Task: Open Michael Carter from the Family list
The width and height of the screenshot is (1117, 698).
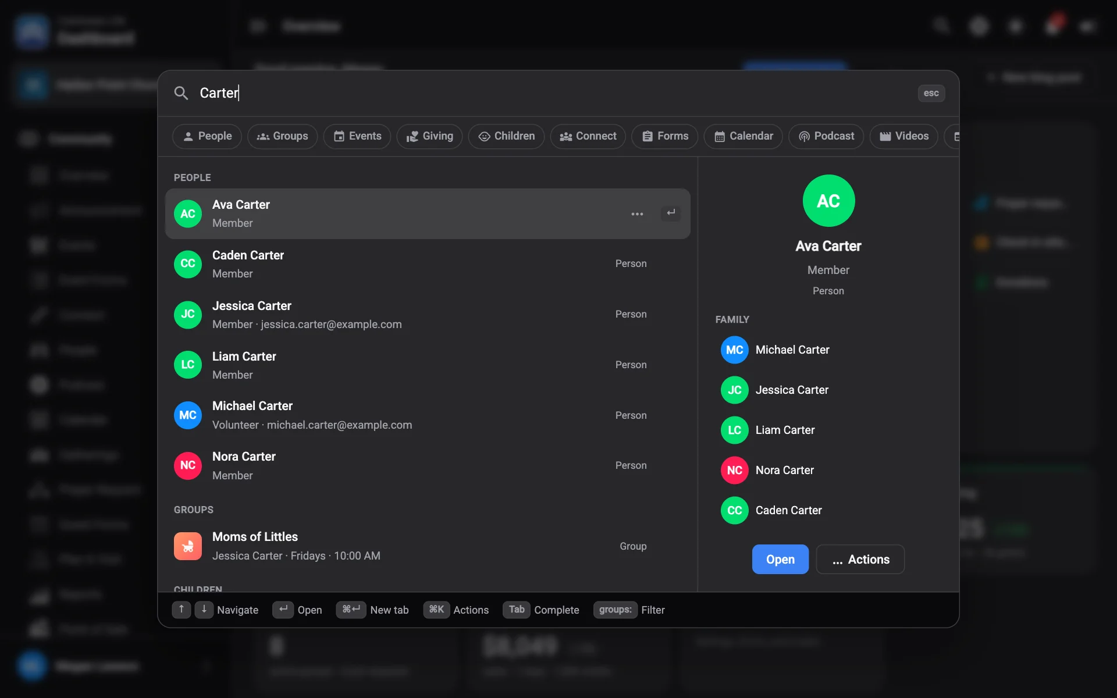Action: 828,350
